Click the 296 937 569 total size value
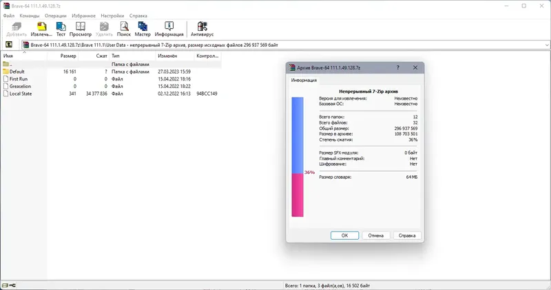The height and width of the screenshot is (290, 551). tap(406, 129)
